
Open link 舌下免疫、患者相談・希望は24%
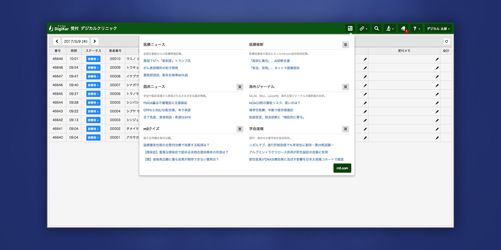[x=167, y=117]
